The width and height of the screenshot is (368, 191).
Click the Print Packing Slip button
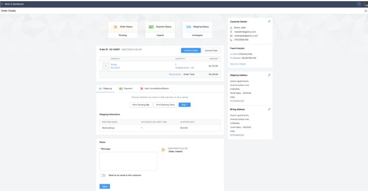141,105
